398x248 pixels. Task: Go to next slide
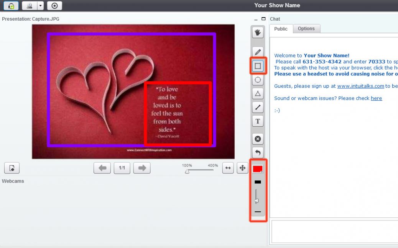coord(142,168)
